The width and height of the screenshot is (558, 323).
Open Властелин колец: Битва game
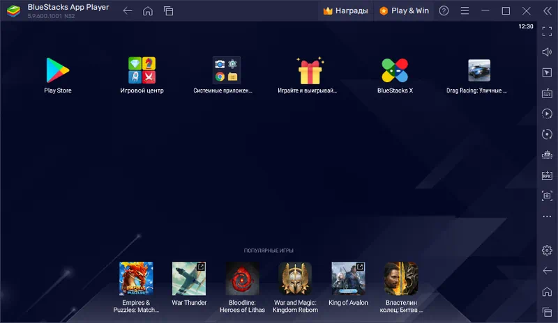pyautogui.click(x=401, y=278)
